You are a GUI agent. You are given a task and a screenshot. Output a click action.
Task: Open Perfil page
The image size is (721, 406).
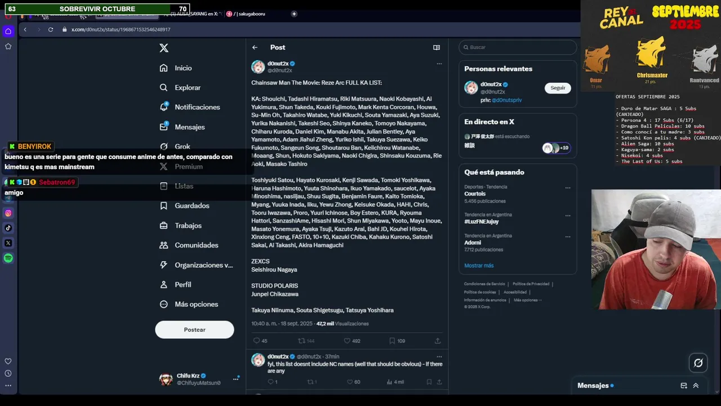click(x=175, y=285)
